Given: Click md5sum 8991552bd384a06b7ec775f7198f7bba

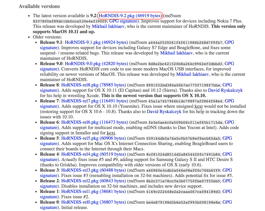Looking at the screenshot, I should (x=183, y=85).
